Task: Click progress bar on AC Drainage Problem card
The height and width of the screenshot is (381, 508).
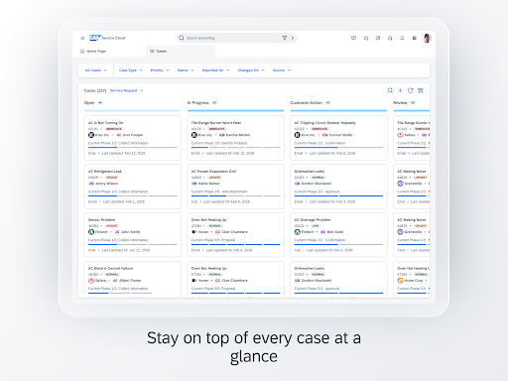Action: (338, 244)
